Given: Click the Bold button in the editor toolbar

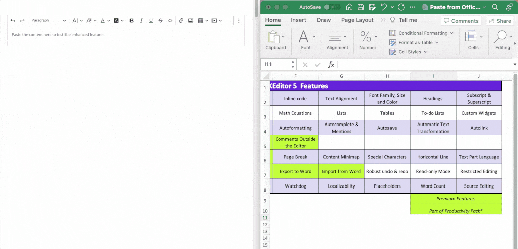Looking at the screenshot, I should 132,21.
